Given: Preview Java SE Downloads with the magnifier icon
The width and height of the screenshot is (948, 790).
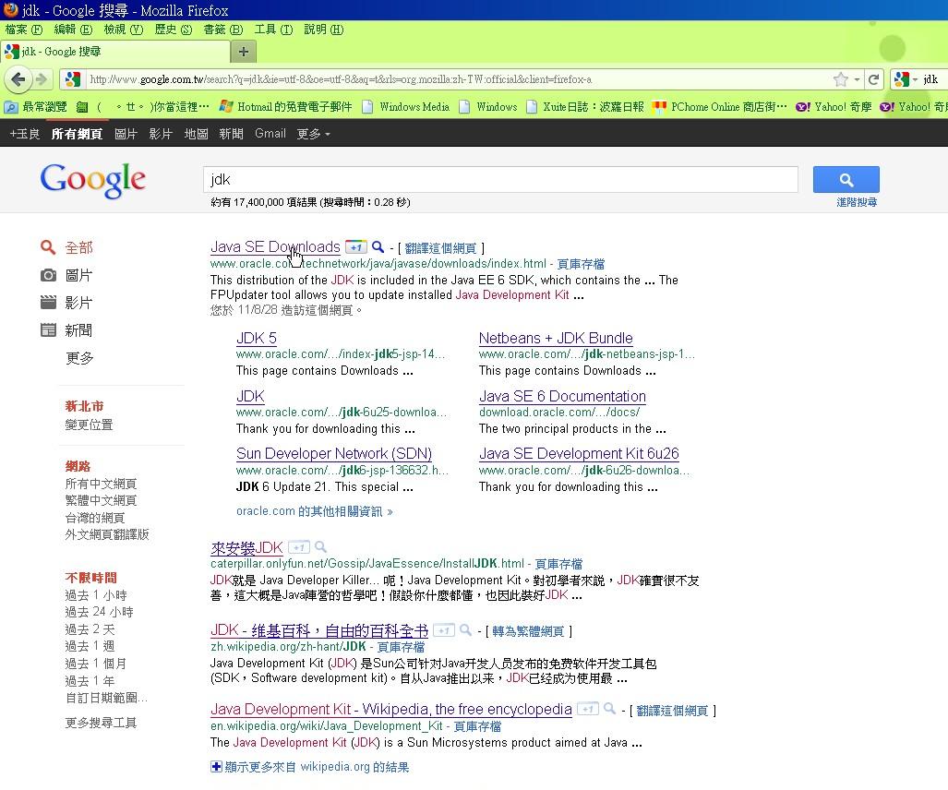Looking at the screenshot, I should 378,246.
